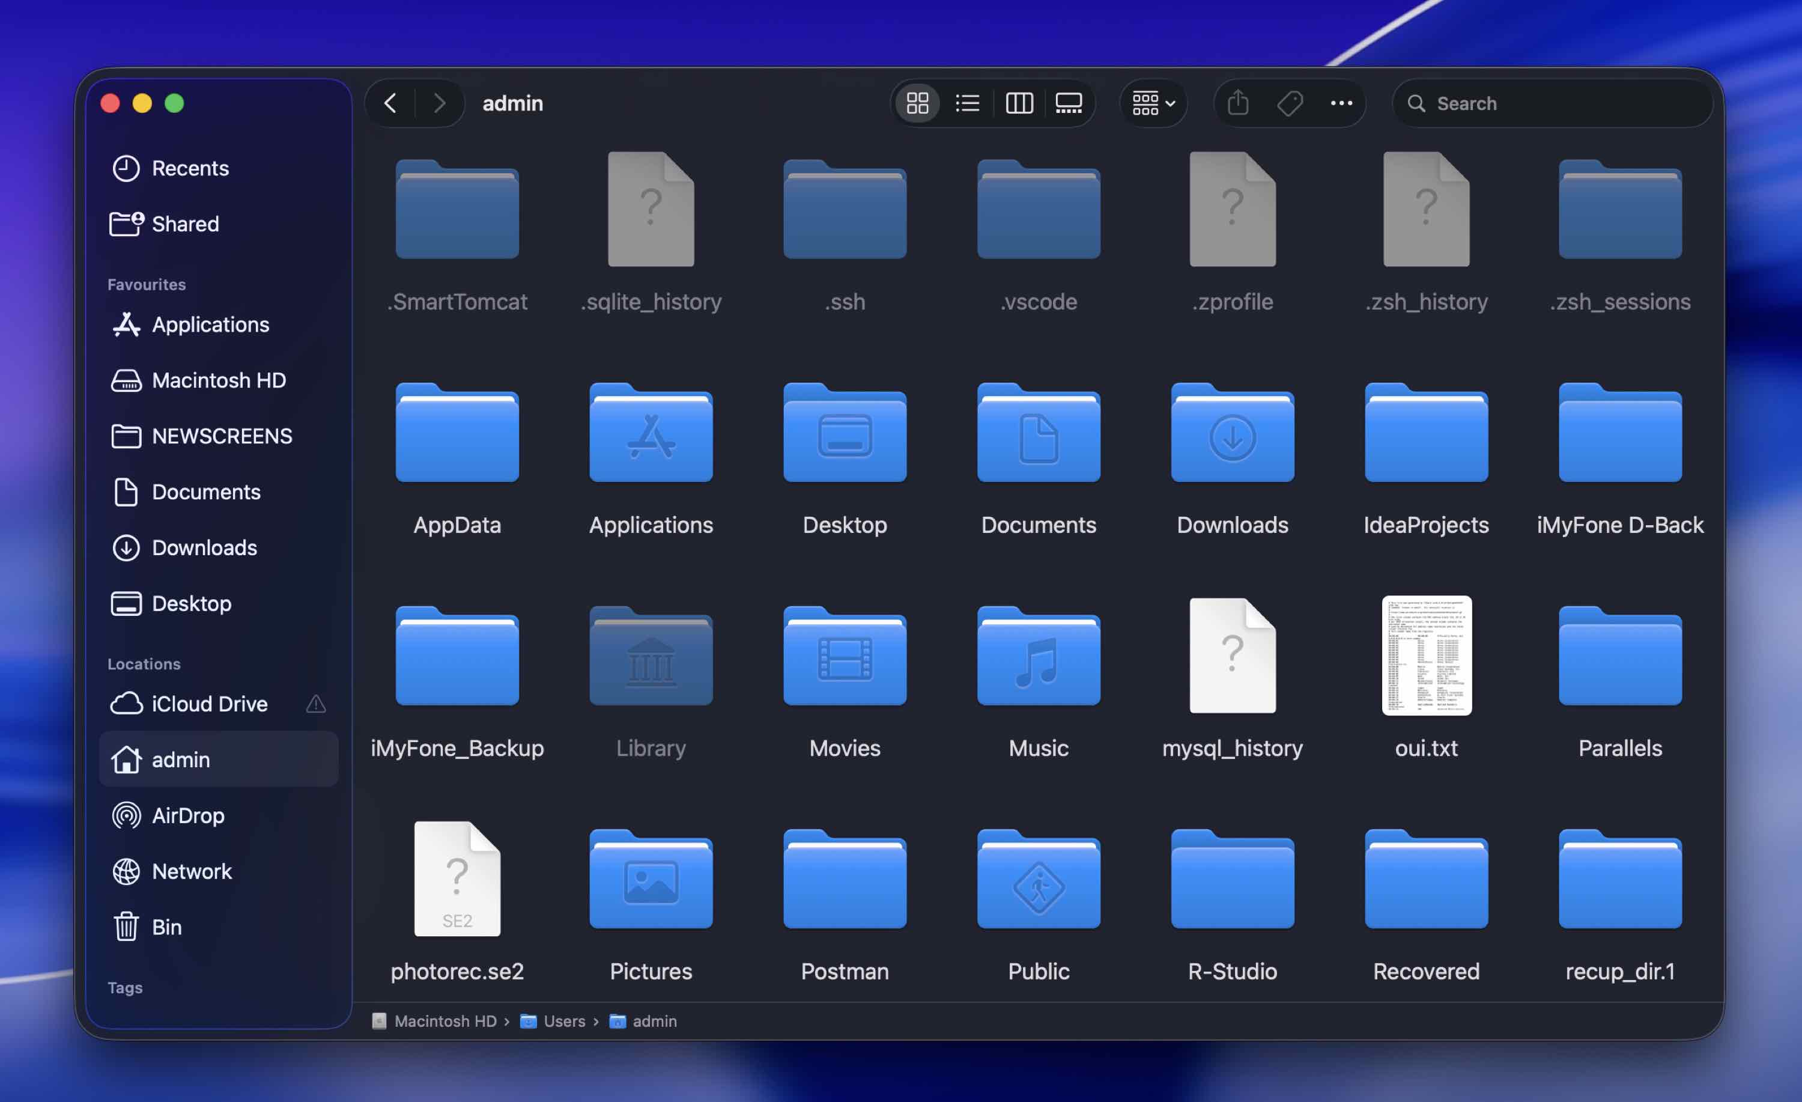This screenshot has height=1102, width=1802.
Task: Select the admin home sidebar item
Action: [x=218, y=760]
